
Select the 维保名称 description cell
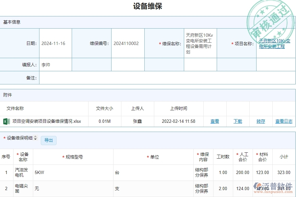[x=200, y=43]
